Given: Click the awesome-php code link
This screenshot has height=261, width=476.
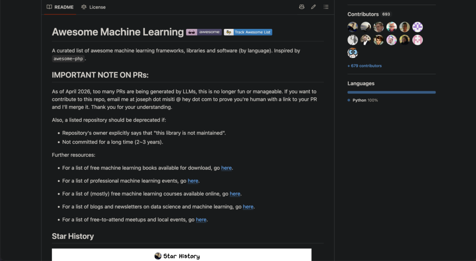Looking at the screenshot, I should coord(68,59).
